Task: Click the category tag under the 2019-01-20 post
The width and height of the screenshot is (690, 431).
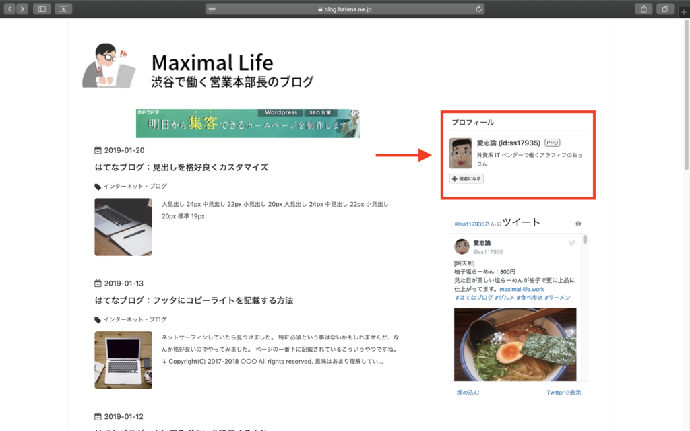Action: [x=135, y=187]
